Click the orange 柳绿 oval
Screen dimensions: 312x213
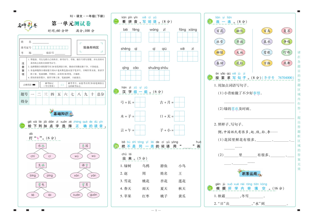coord(220,52)
